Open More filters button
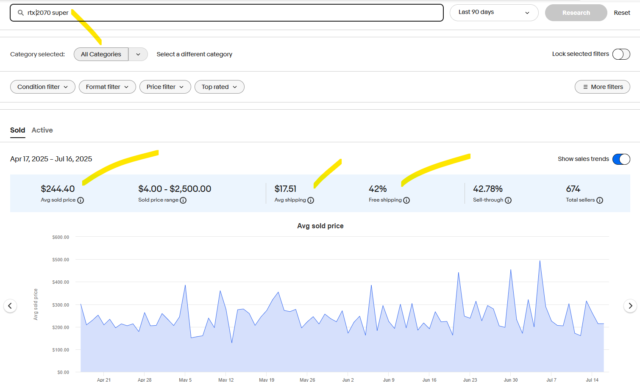640x382 pixels. pos(602,87)
